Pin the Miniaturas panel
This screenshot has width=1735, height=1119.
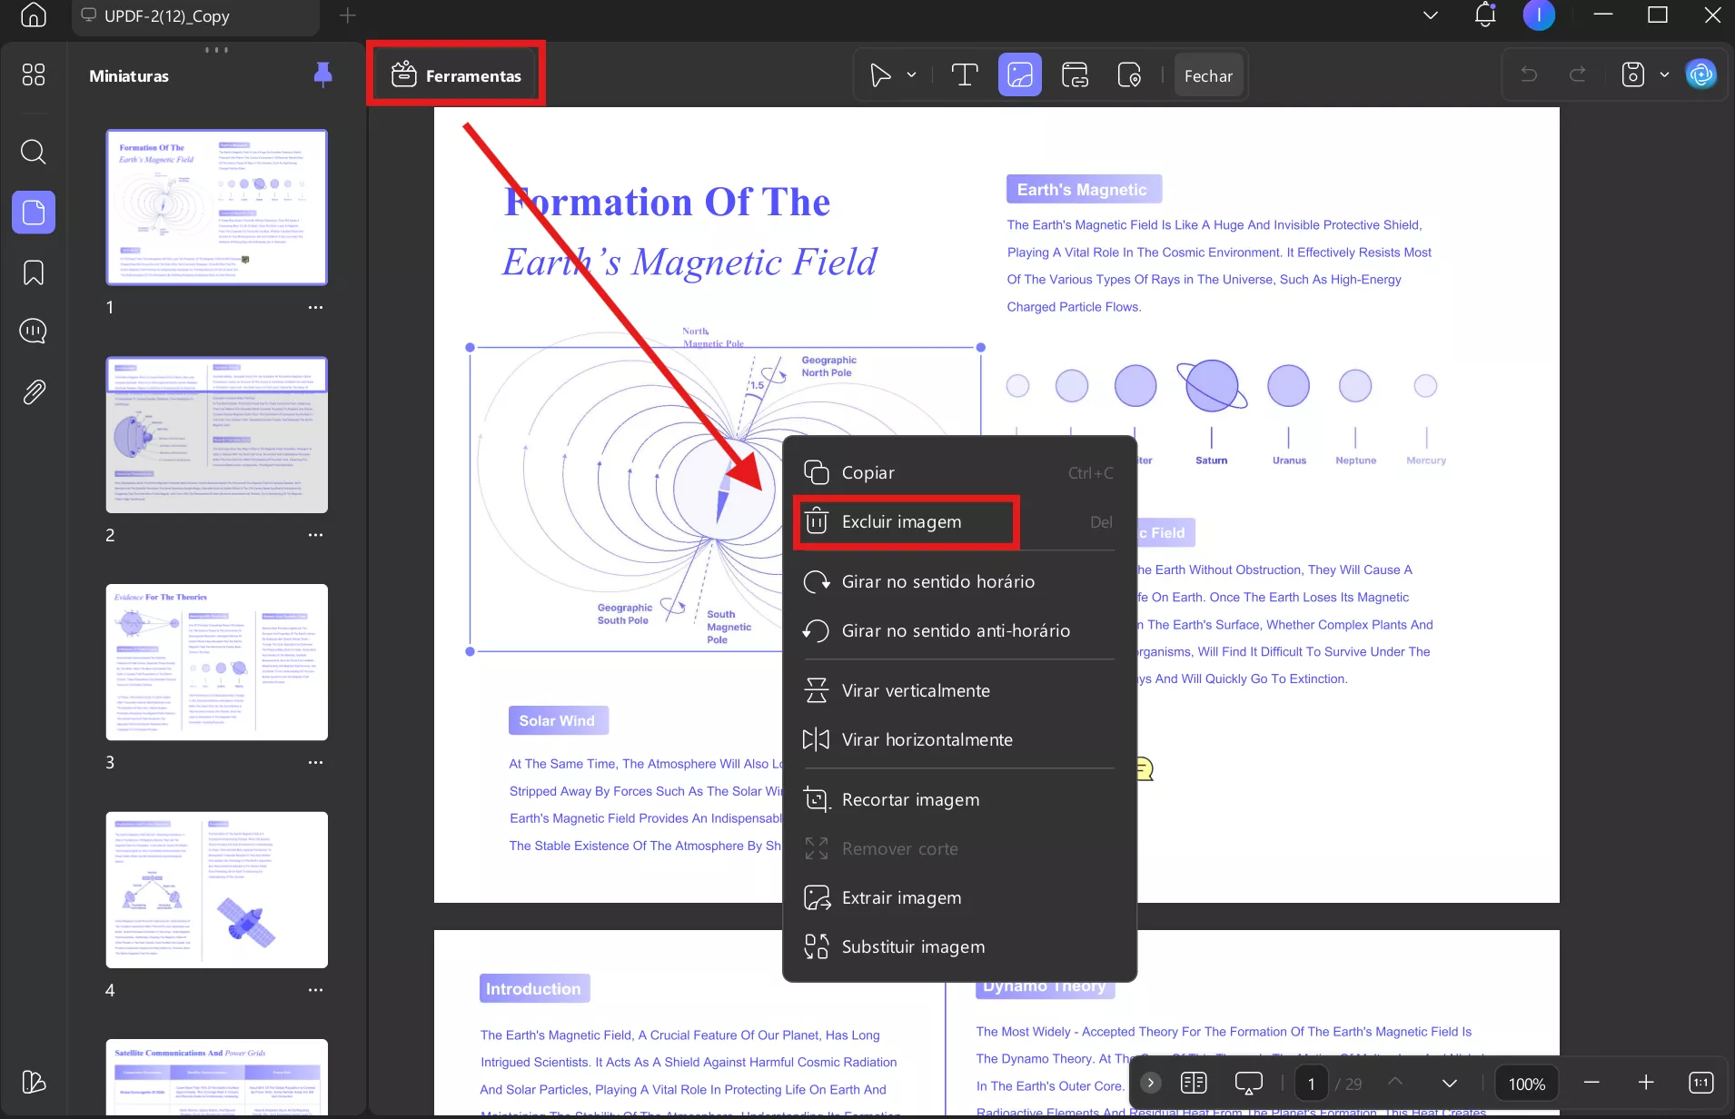tap(322, 74)
